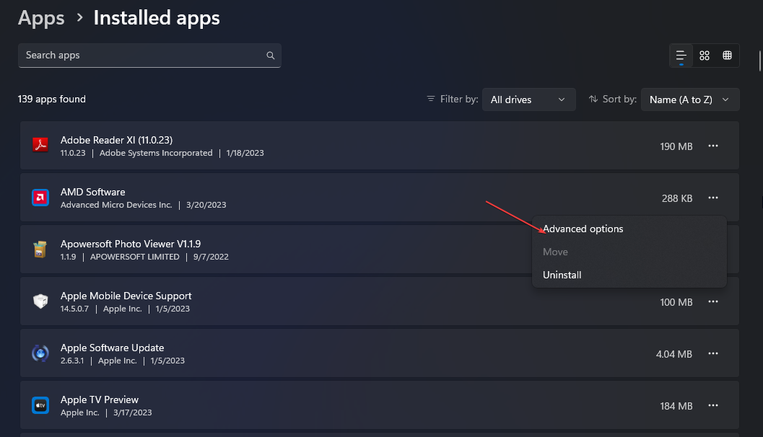
Task: Open the Sort by Name dropdown
Action: (x=690, y=100)
